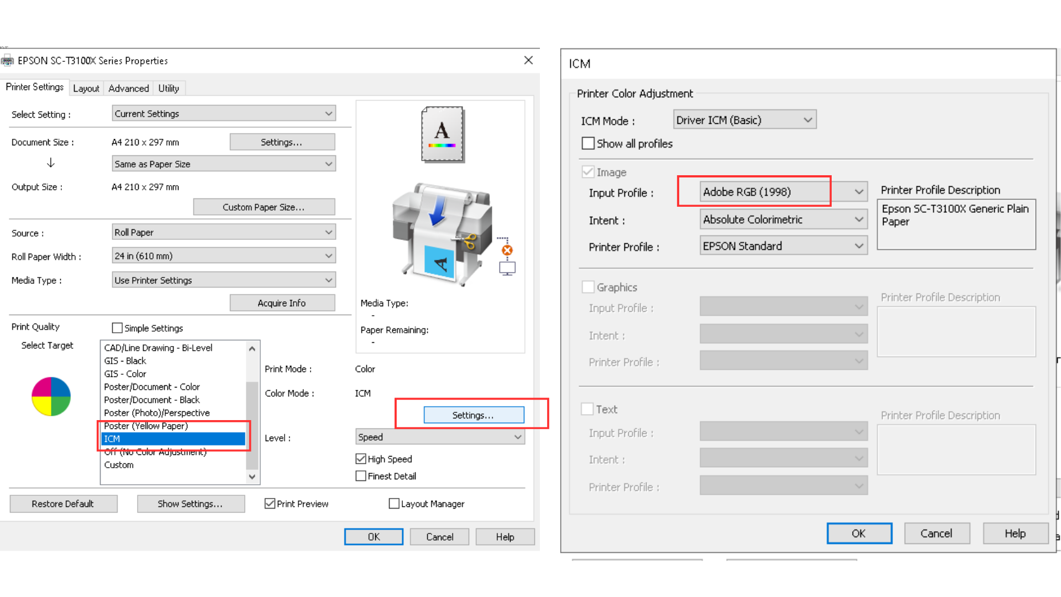Close the EPSON Properties dialog
Image resolution: width=1061 pixels, height=597 pixels.
click(x=528, y=60)
